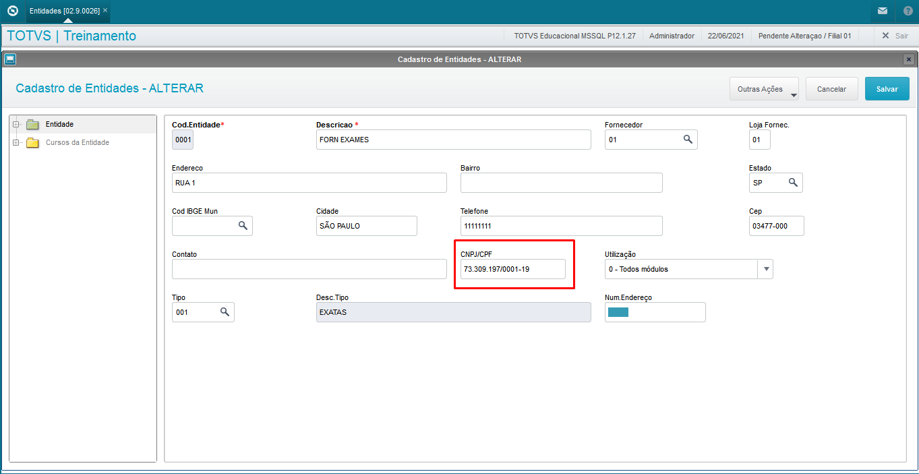The image size is (919, 474).
Task: Click the green Entidade folder icon
Action: [x=32, y=124]
